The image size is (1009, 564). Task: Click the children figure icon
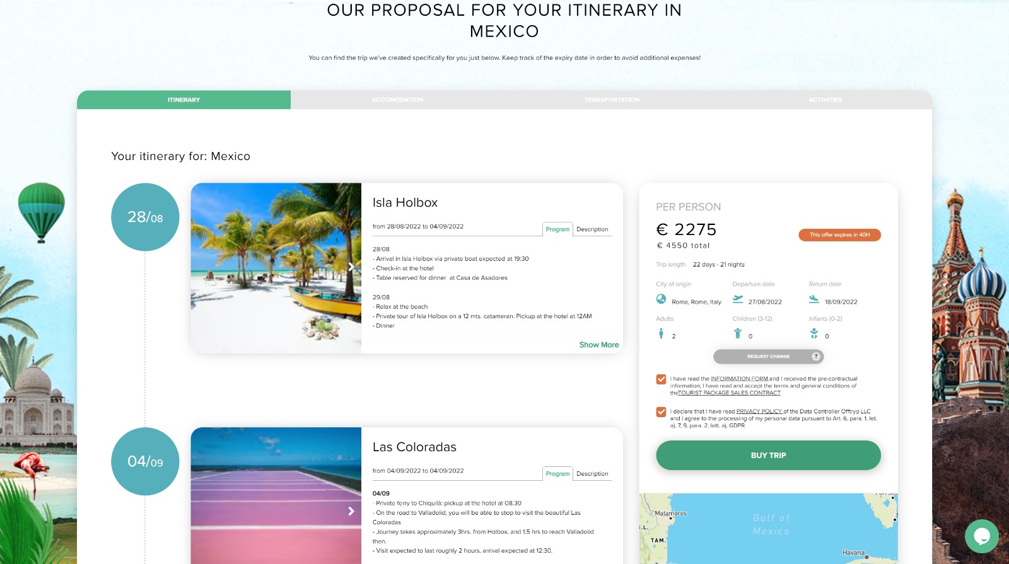(x=737, y=333)
